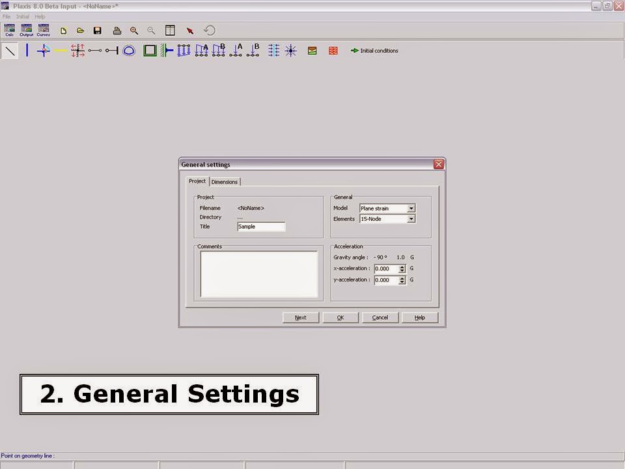
Task: Select the Plate tool
Action: [27, 50]
